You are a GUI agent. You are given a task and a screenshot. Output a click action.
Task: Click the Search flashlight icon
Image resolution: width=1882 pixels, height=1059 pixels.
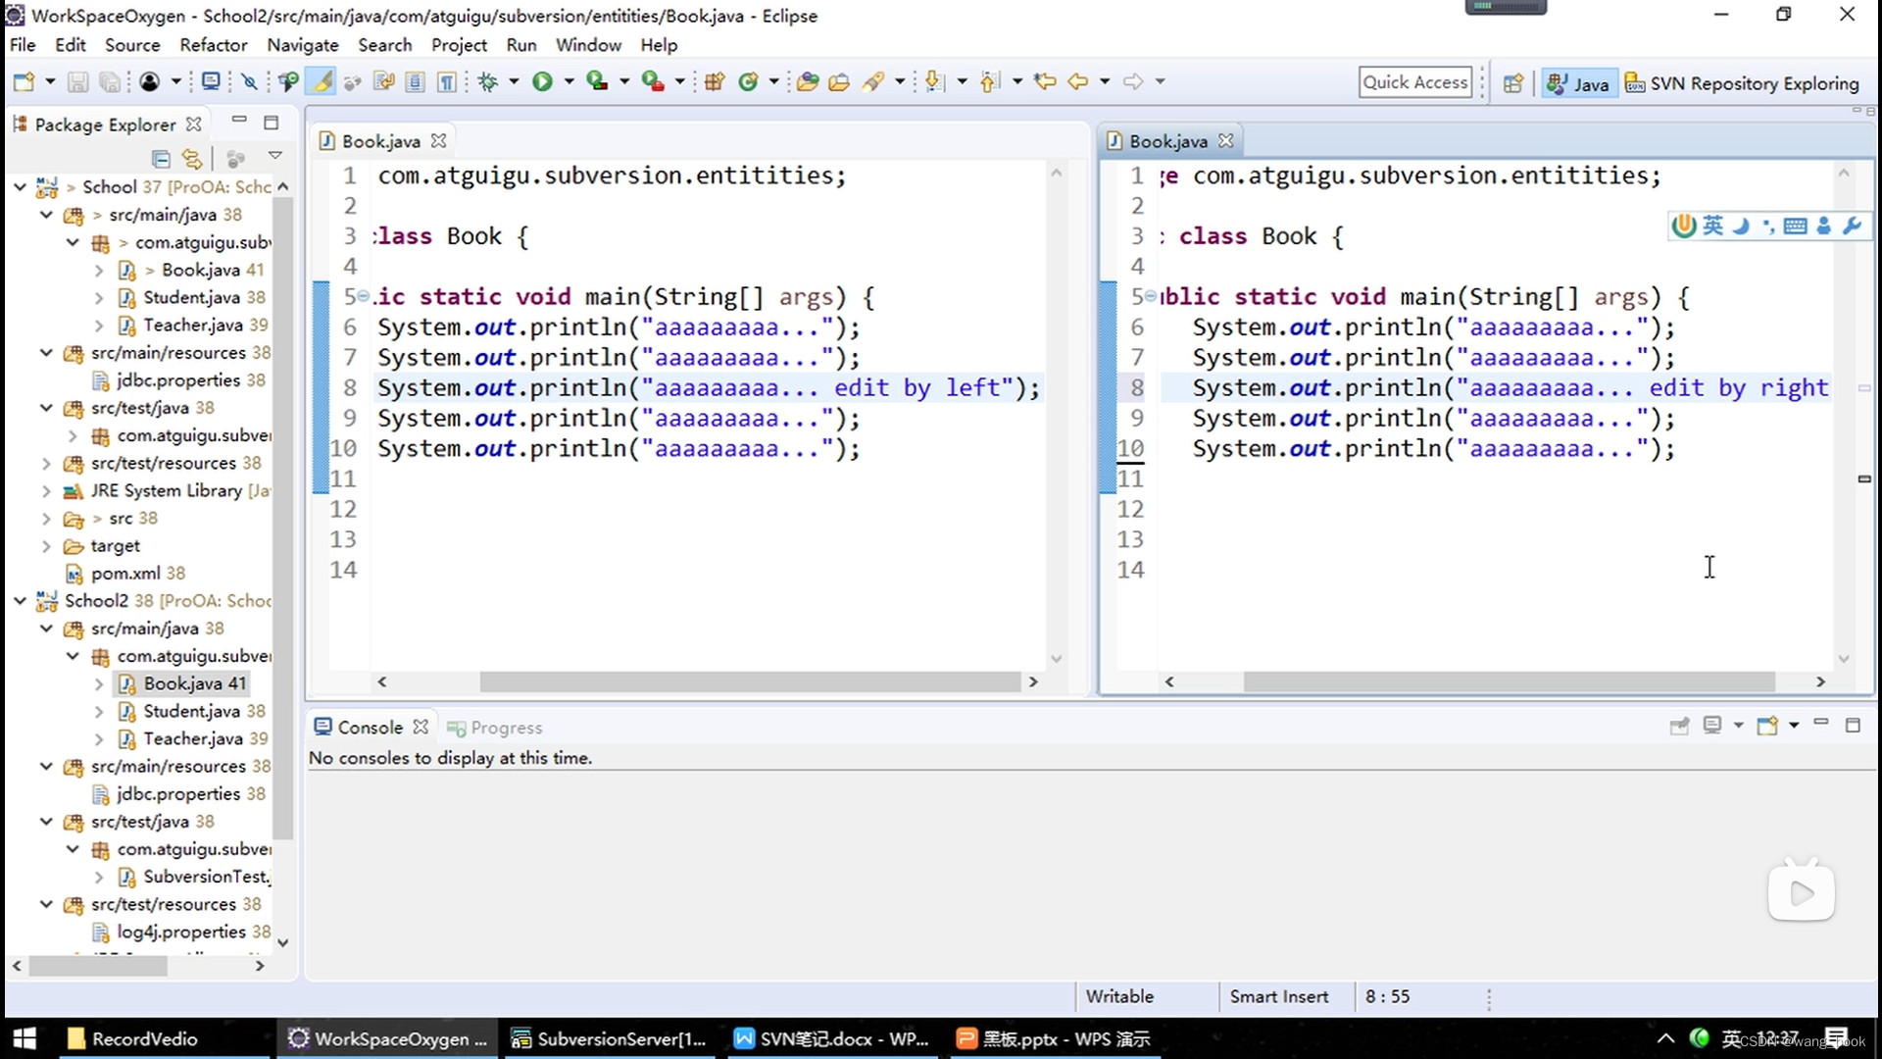click(x=872, y=82)
